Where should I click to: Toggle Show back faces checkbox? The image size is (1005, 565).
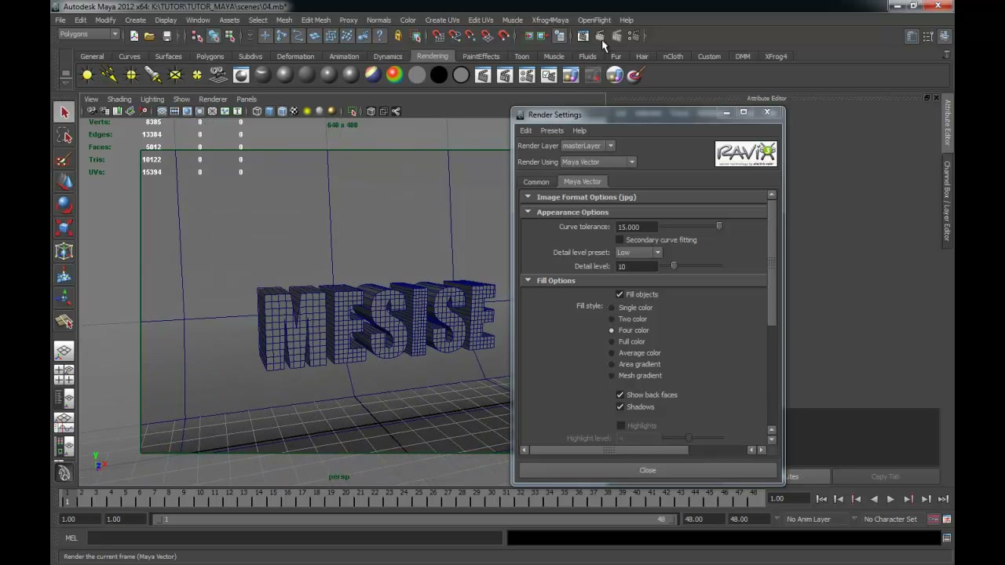click(x=620, y=395)
